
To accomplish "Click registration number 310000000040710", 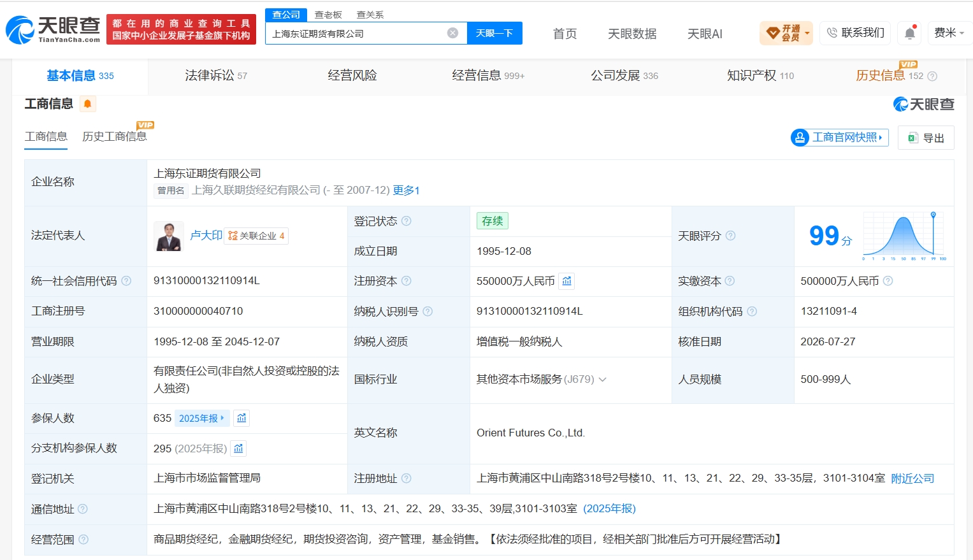I will pos(198,312).
